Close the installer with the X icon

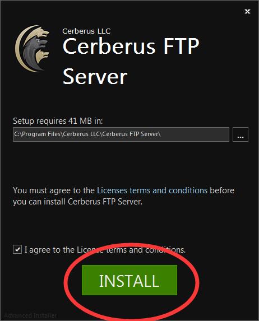pyautogui.click(x=247, y=11)
